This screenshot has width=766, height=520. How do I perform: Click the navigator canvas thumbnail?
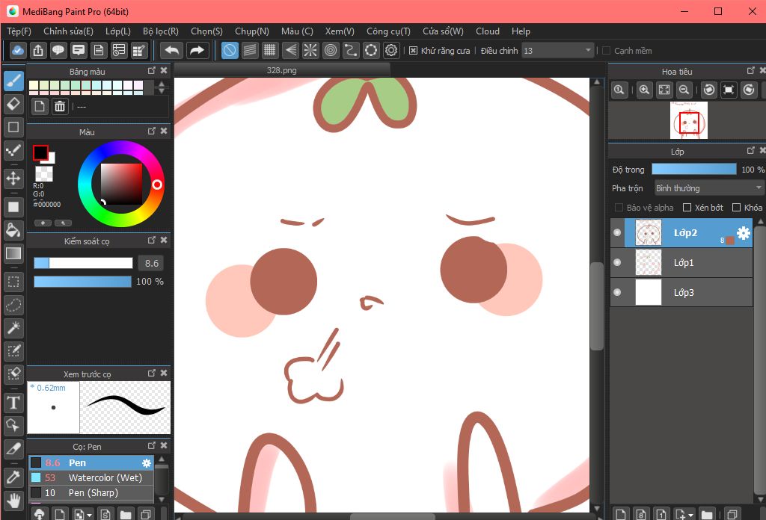(689, 120)
